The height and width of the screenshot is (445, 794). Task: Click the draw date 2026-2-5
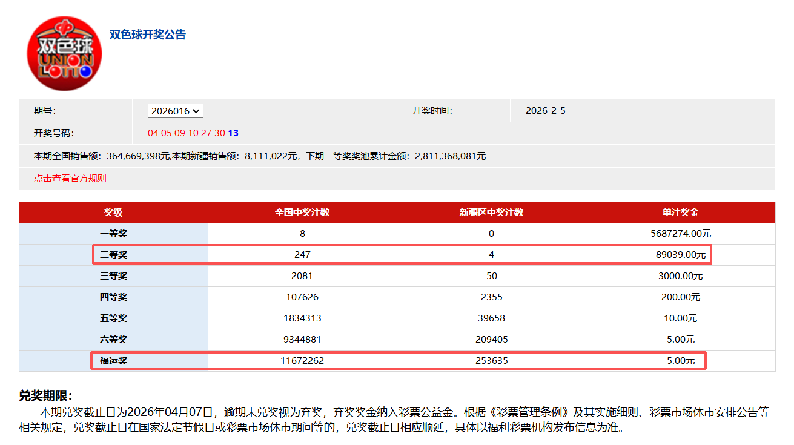[x=545, y=111]
